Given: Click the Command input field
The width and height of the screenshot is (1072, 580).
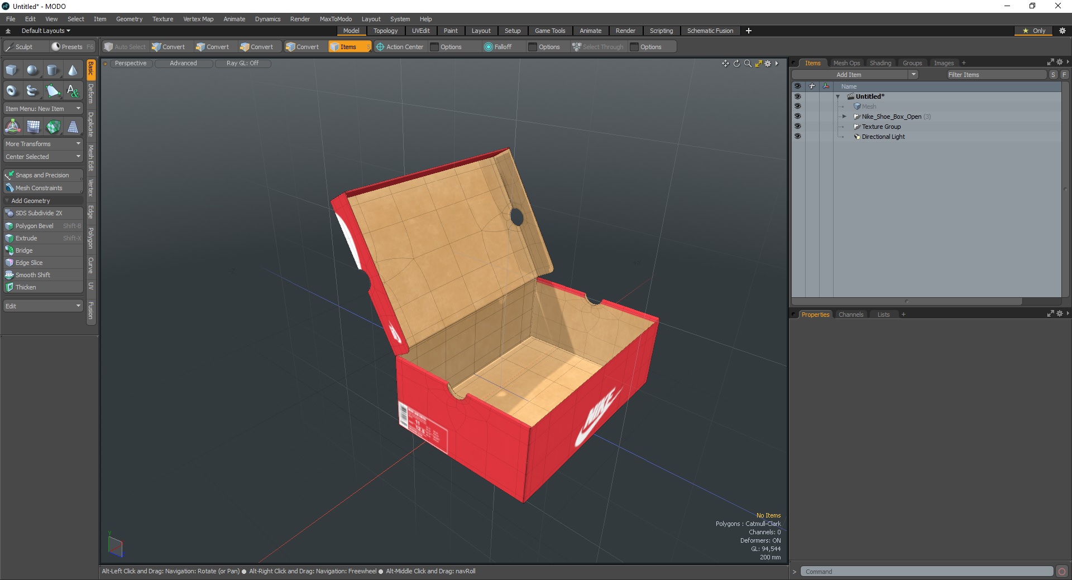Looking at the screenshot, I should [x=927, y=572].
